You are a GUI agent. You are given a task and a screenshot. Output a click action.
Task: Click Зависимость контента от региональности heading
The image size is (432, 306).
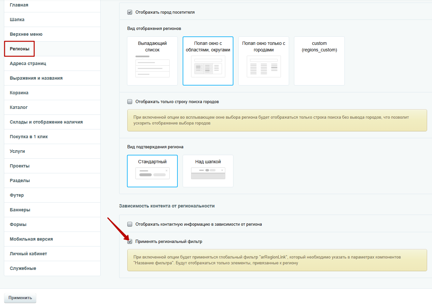pos(167,206)
